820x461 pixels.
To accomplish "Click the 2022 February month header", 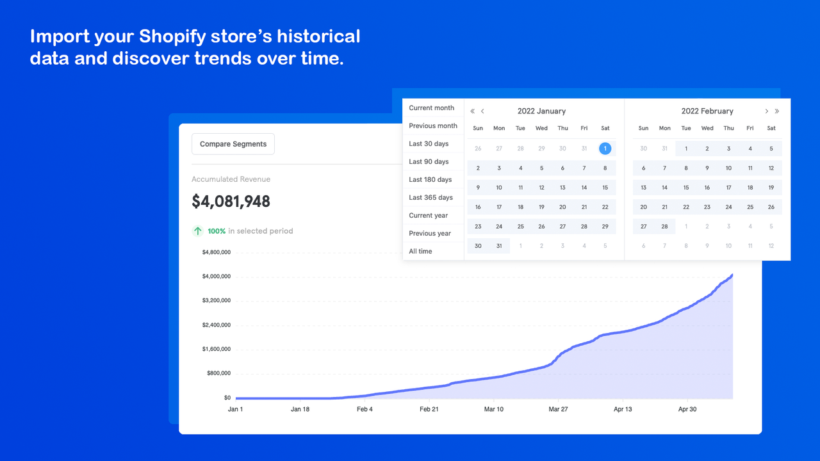I will click(707, 111).
